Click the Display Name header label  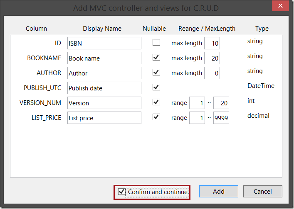click(102, 29)
